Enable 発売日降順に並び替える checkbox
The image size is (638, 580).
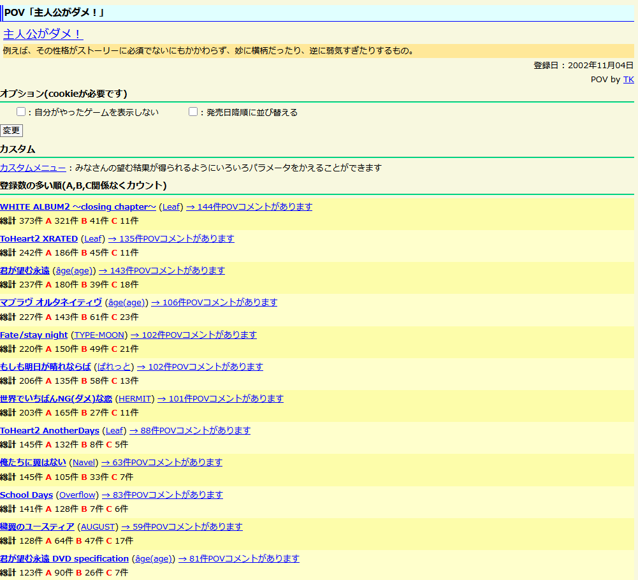[193, 112]
